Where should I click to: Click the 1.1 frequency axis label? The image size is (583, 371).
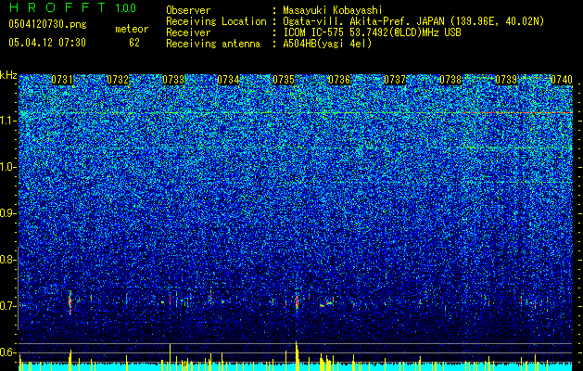pos(8,121)
